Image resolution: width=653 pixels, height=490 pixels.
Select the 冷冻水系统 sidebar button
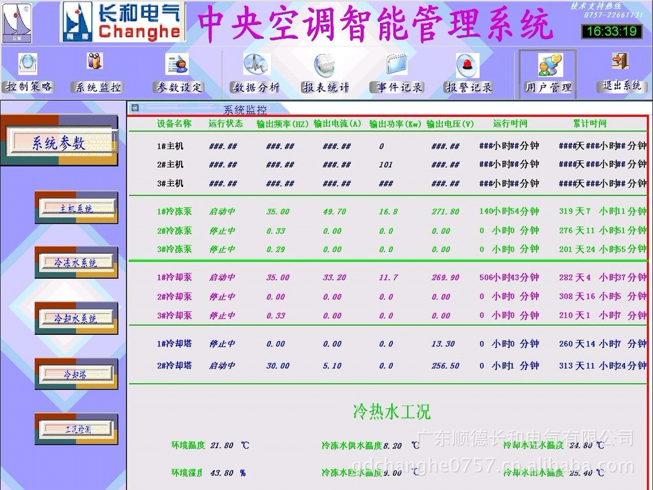click(x=77, y=262)
